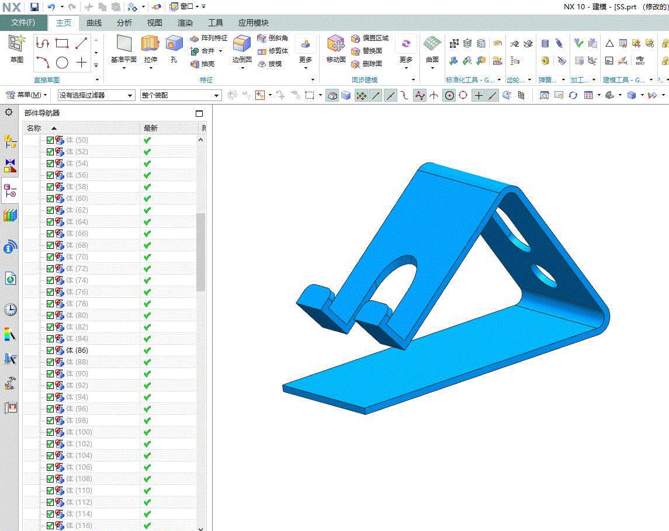669x531 pixels.
Task: Click the Part Navigator scrollbar thumb
Action: click(200, 252)
